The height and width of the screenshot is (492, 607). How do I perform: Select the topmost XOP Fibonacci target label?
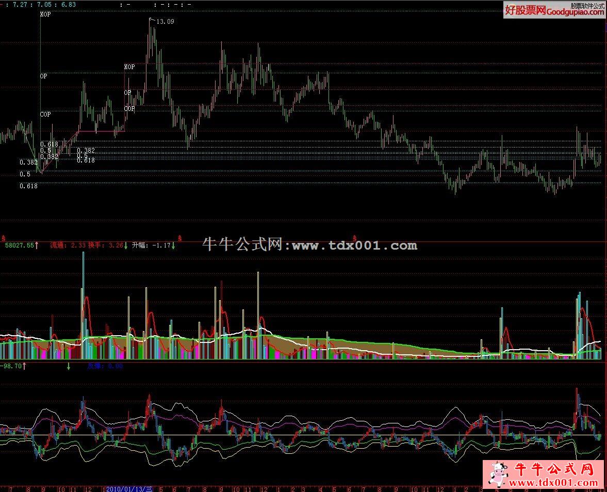click(45, 14)
